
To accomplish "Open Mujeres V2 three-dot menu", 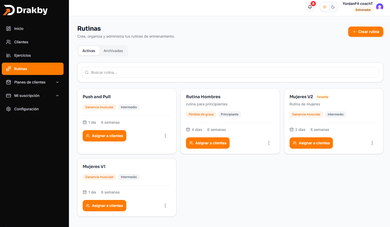I will click(372, 143).
